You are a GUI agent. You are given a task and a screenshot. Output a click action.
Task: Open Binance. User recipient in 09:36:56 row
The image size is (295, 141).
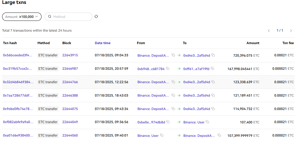(x=194, y=122)
